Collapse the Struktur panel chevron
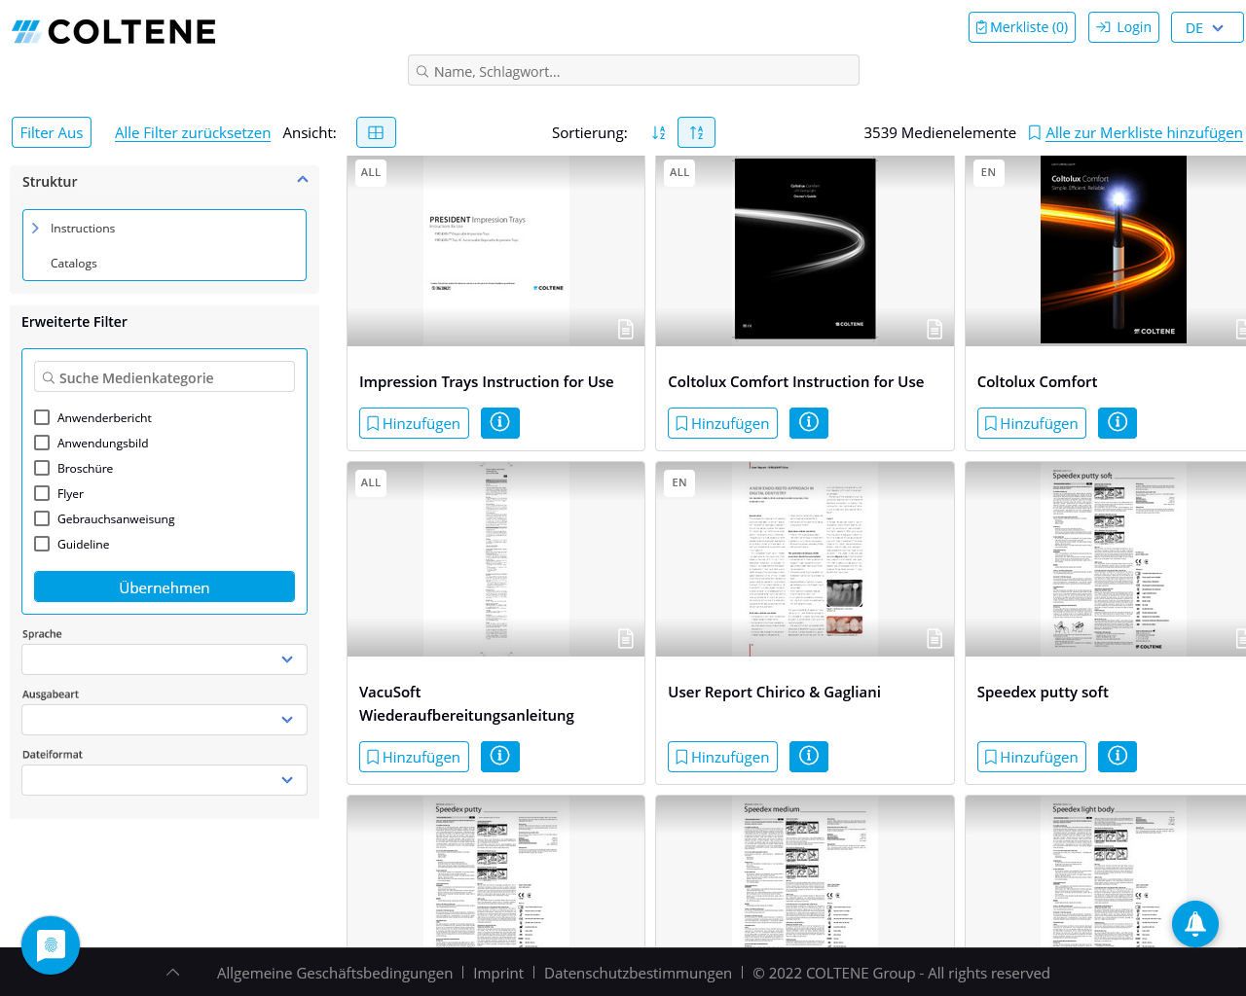Screen dimensions: 1246x996 click(303, 180)
